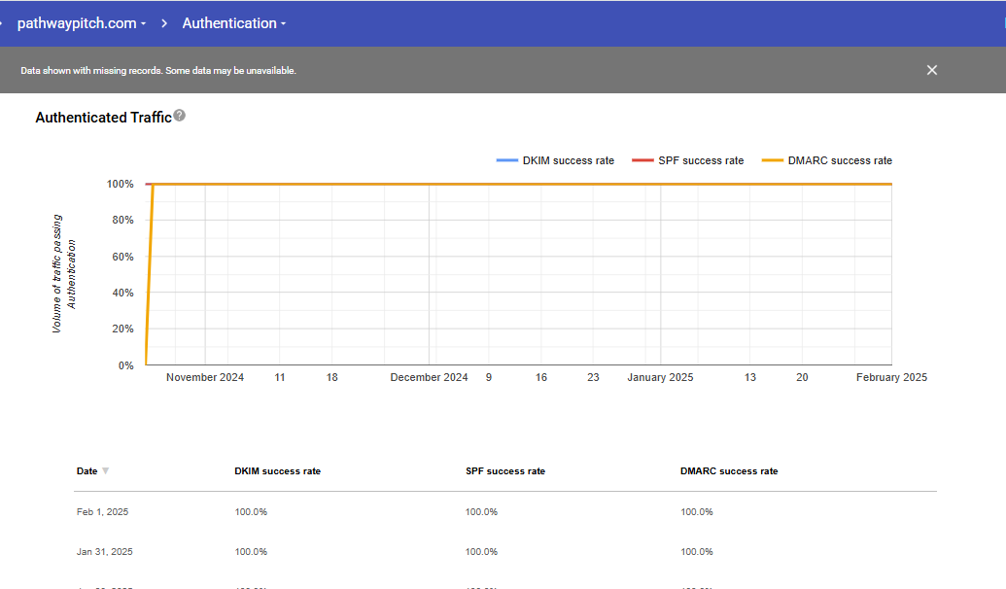Screen dimensions: 1006x589
Task: Click the breadcrumb chevron separator arrow
Action: 164,23
